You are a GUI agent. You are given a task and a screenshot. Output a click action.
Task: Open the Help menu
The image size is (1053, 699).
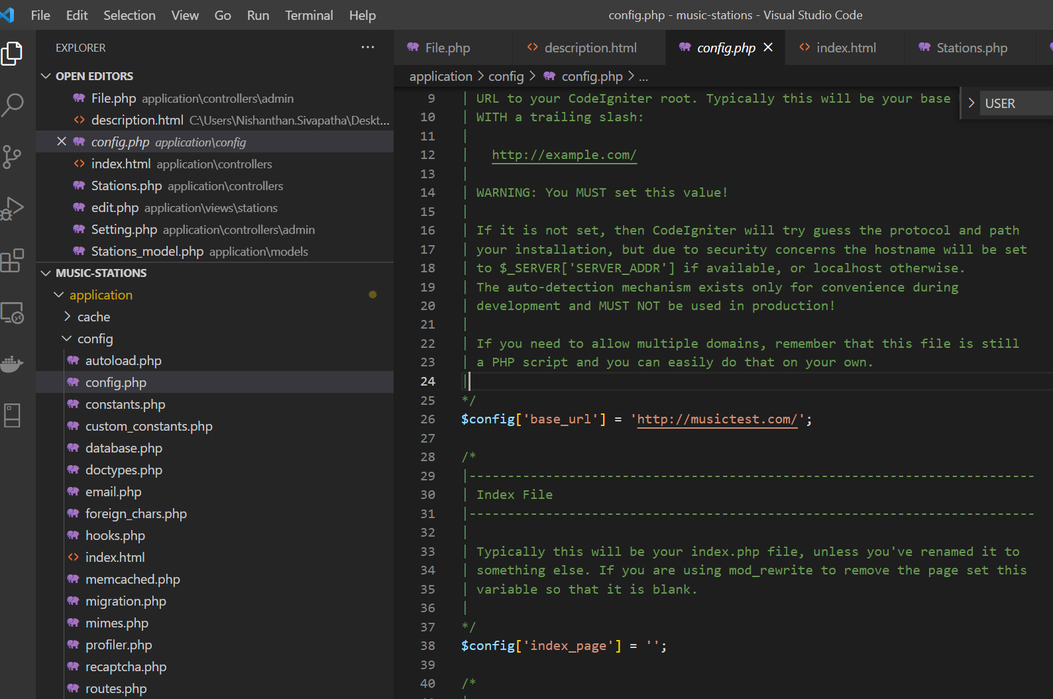click(x=362, y=15)
